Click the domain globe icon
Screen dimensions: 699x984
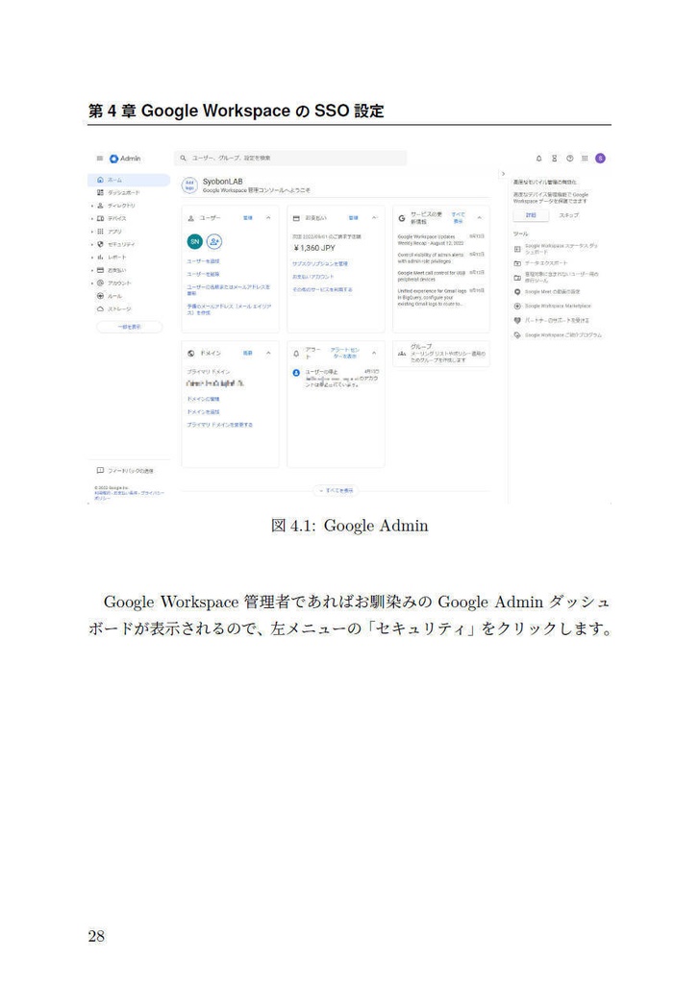191,354
